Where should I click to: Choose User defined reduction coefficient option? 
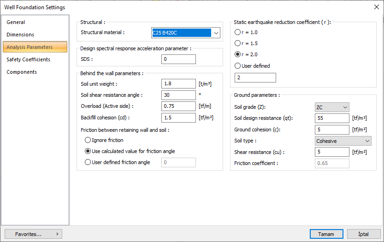[x=238, y=66]
